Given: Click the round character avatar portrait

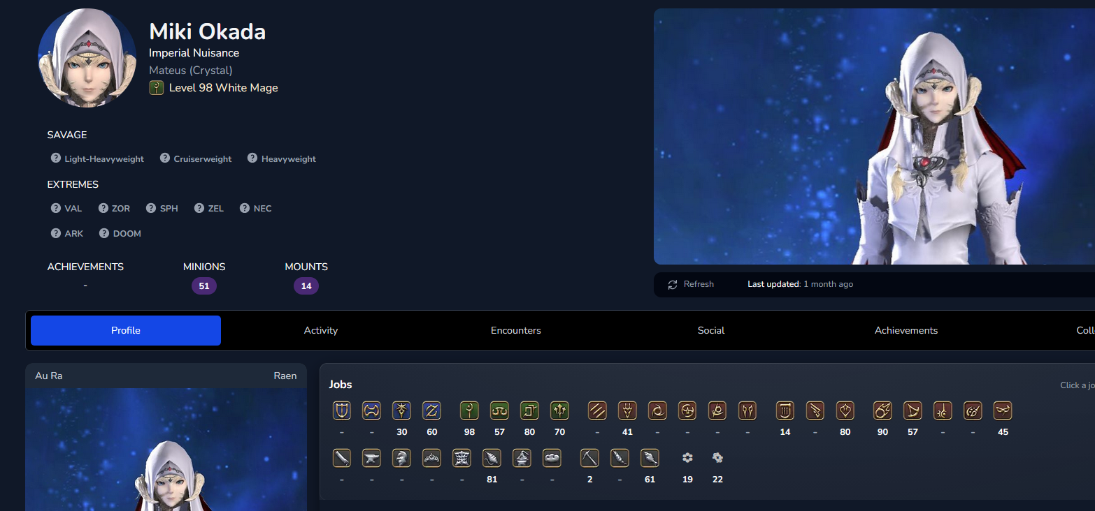Looking at the screenshot, I should (x=87, y=58).
